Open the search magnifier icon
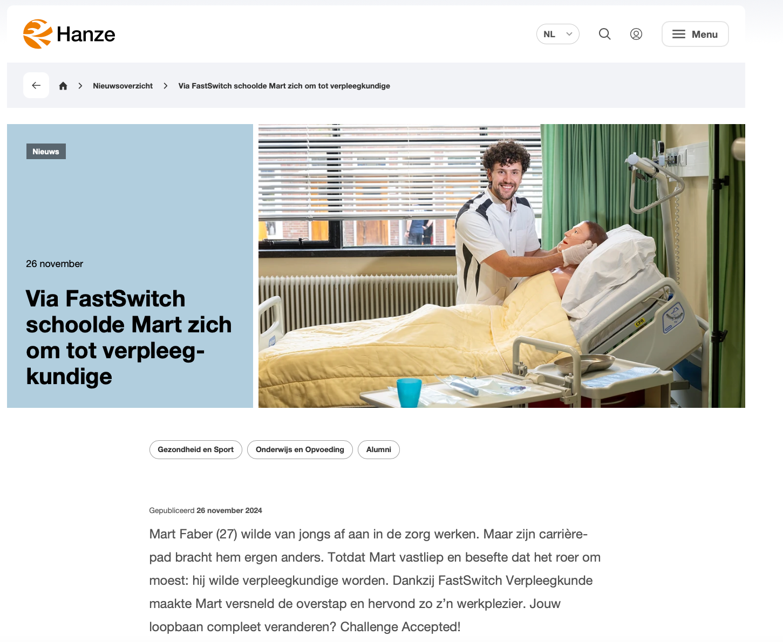783x642 pixels. 605,34
